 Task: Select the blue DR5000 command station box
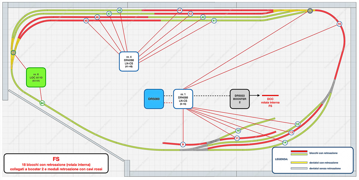pyautogui.click(x=154, y=99)
